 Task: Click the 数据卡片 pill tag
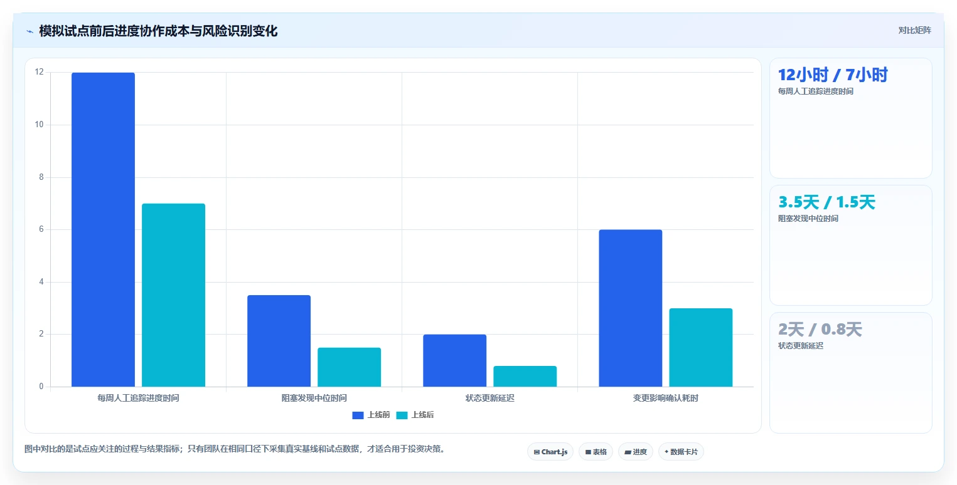pyautogui.click(x=681, y=452)
